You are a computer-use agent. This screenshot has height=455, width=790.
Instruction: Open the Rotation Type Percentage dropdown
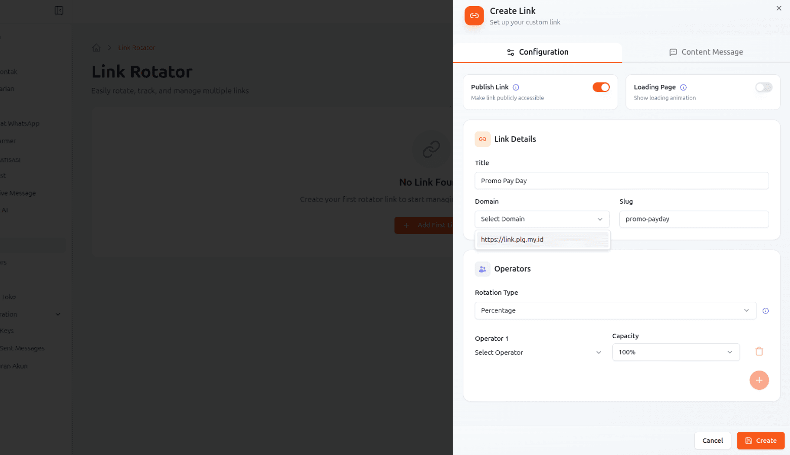point(615,310)
